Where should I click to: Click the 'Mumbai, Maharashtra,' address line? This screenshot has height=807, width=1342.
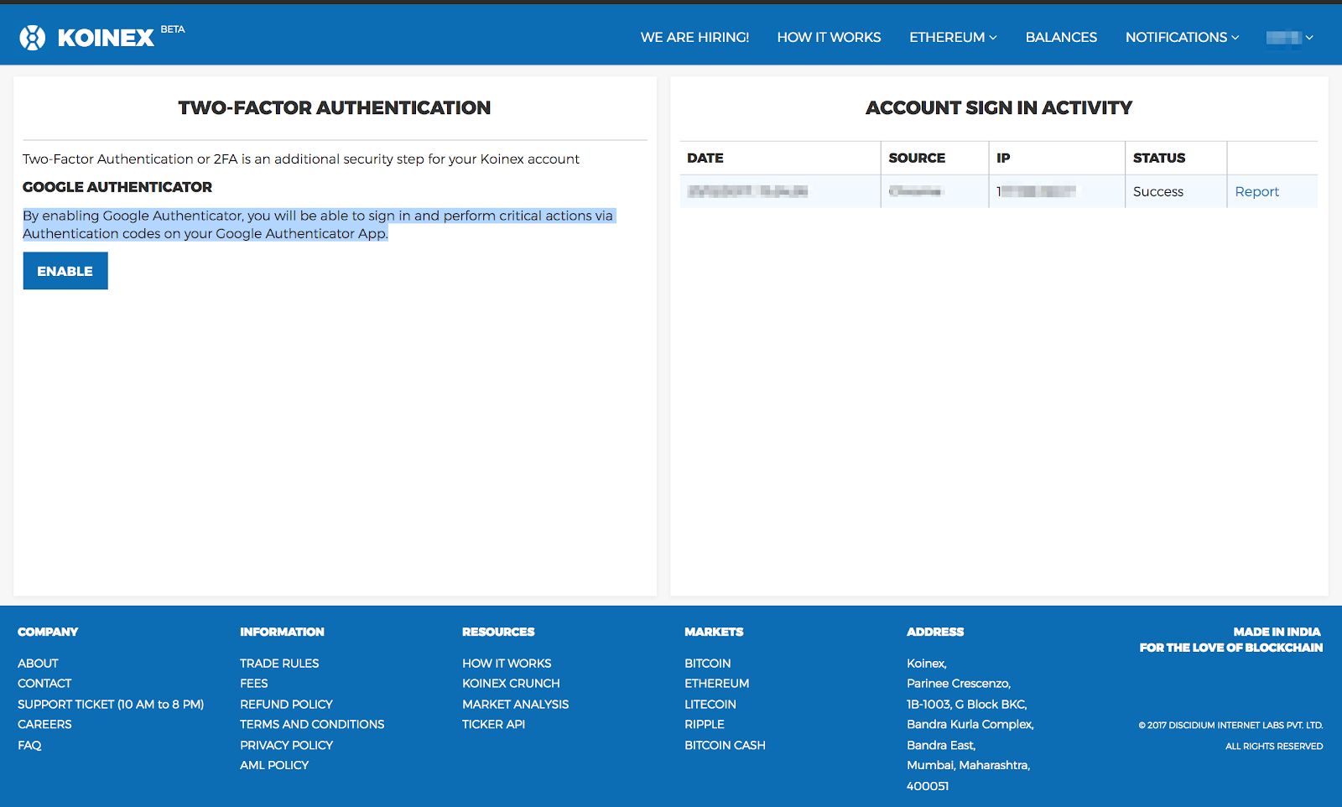click(969, 766)
